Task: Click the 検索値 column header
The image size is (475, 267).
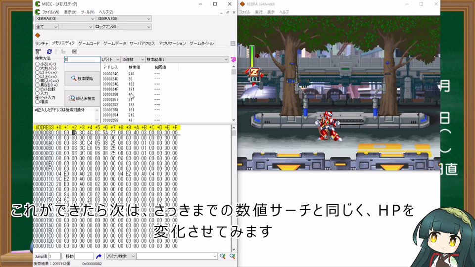Action: pyautogui.click(x=134, y=68)
